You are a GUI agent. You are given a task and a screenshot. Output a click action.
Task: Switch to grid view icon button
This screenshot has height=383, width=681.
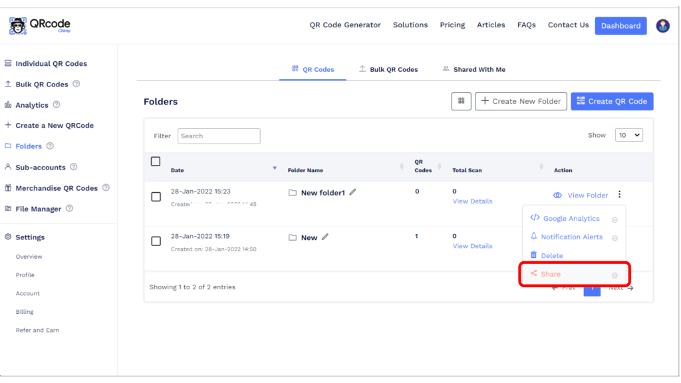point(462,101)
